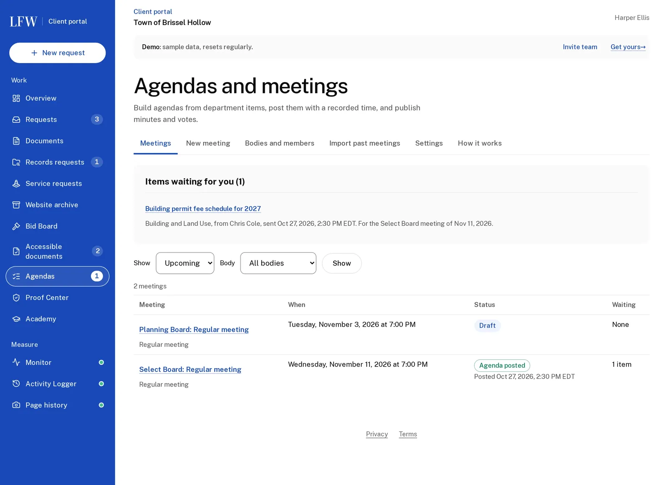Viewport: 668px width, 485px height.
Task: Open Overview in the sidebar
Action: [x=58, y=98]
